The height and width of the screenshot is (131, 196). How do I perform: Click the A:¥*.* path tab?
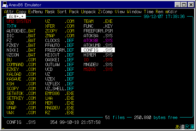pos(16,16)
